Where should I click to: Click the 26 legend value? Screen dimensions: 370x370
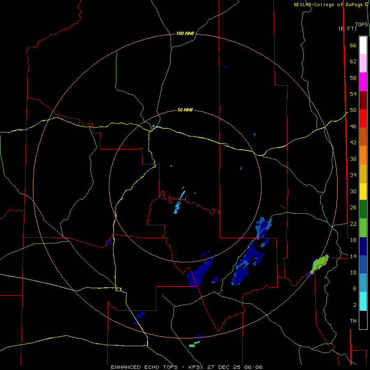pos(353,208)
